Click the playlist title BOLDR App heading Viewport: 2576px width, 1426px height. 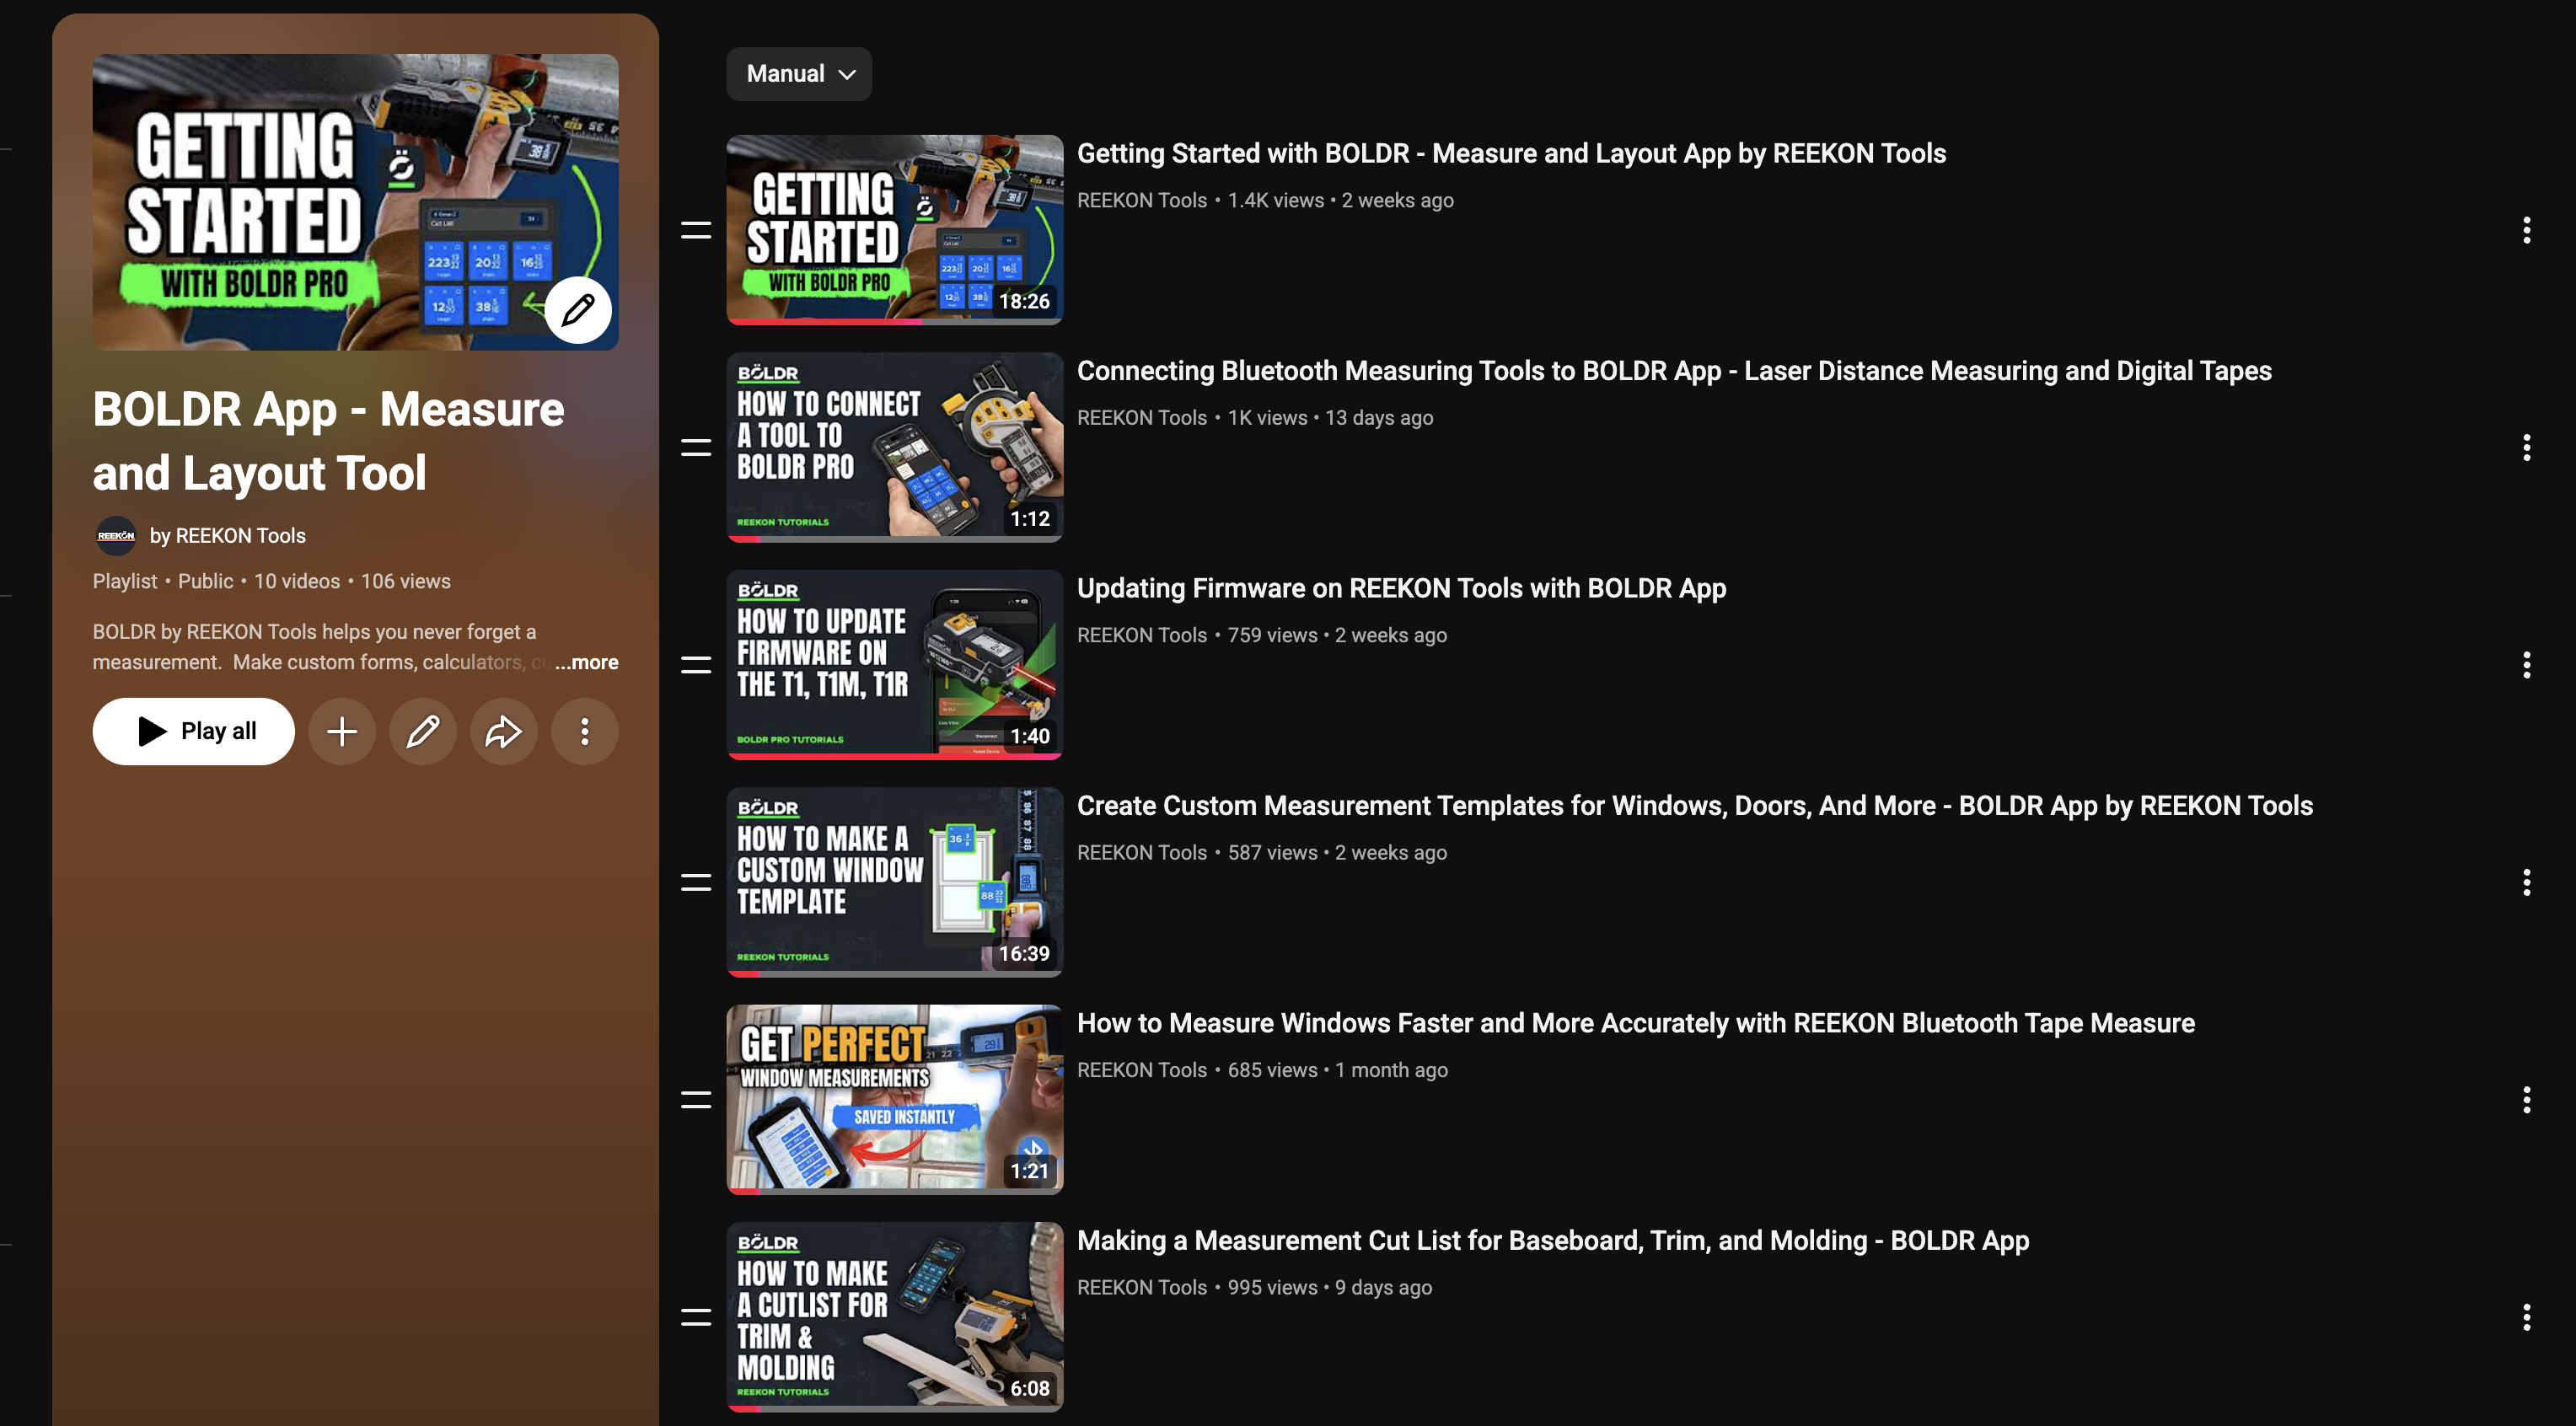tap(329, 441)
